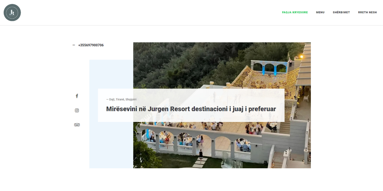Click the Jurgen Resort circular logo
This screenshot has height=191, width=383.
tap(12, 13)
